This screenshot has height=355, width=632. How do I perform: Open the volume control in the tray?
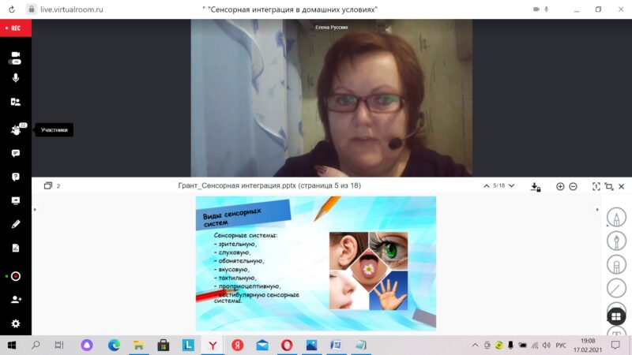[547, 345]
